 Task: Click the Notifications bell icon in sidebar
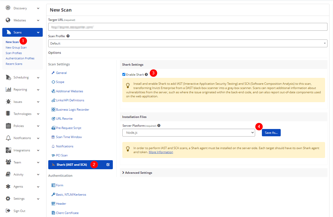8,138
